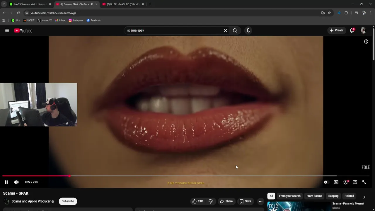Clear the search box with X icon
This screenshot has height=211, width=375.
coord(226,30)
